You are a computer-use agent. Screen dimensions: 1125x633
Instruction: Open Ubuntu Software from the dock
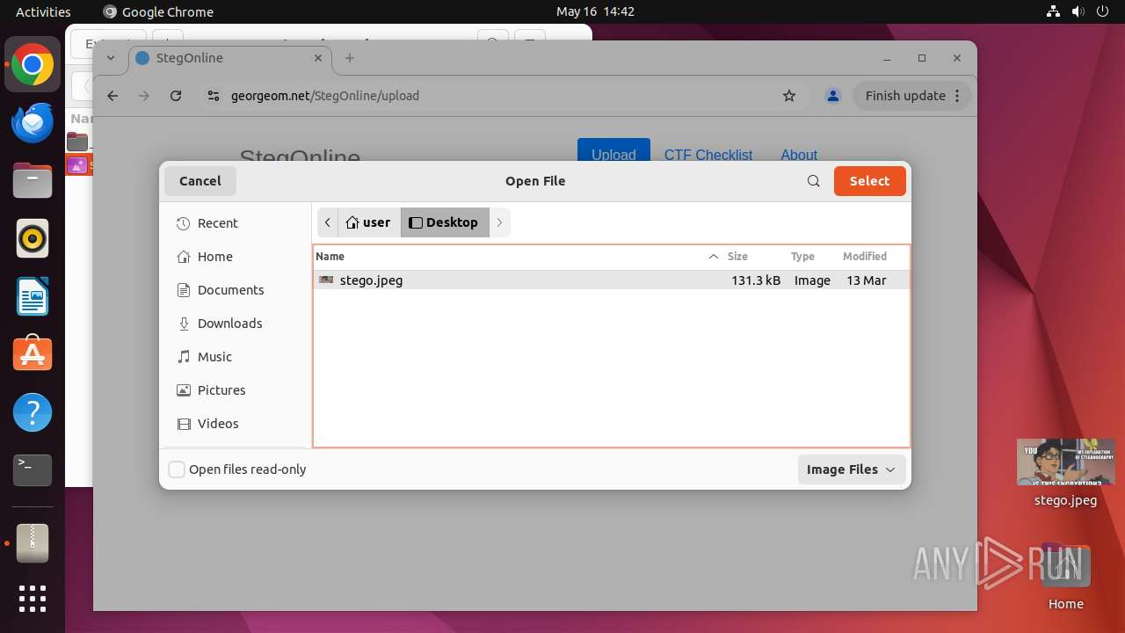point(33,355)
